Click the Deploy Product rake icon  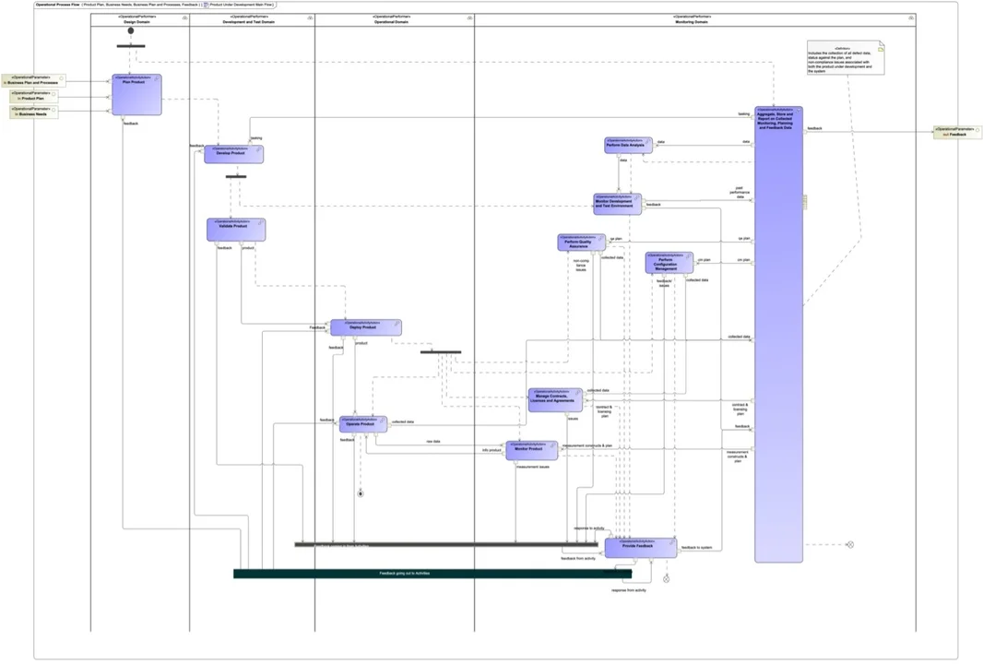click(x=397, y=324)
